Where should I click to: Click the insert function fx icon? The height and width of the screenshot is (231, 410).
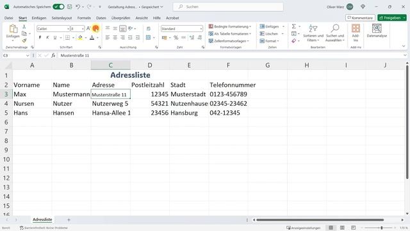tap(53, 56)
